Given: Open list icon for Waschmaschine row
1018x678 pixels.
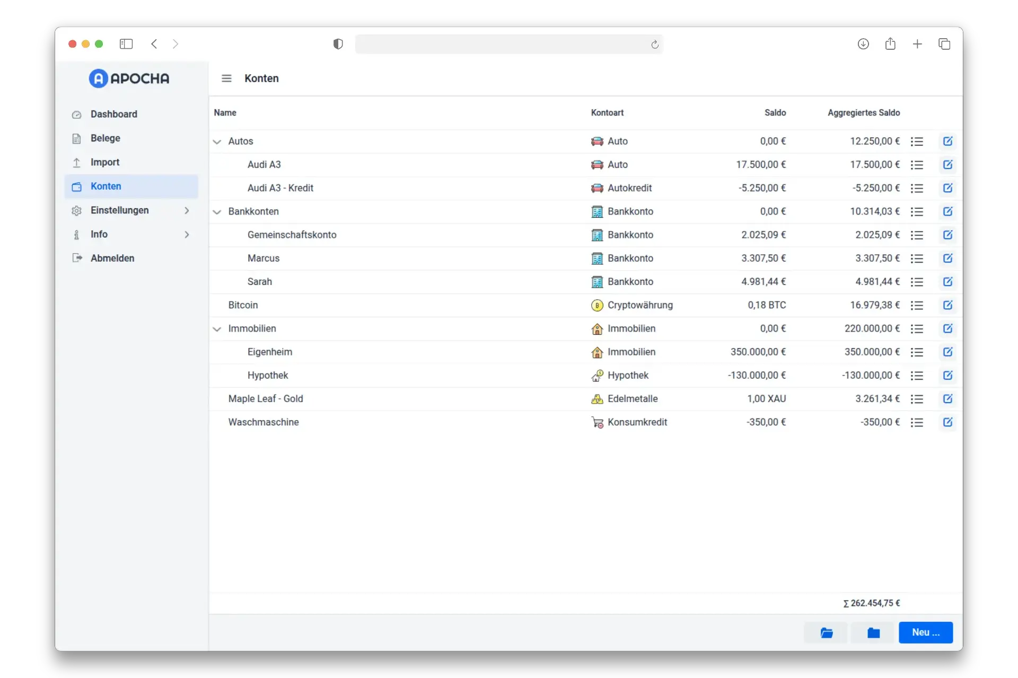Looking at the screenshot, I should click(917, 423).
